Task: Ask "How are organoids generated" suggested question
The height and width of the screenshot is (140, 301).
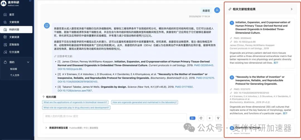Action: coord(144,102)
